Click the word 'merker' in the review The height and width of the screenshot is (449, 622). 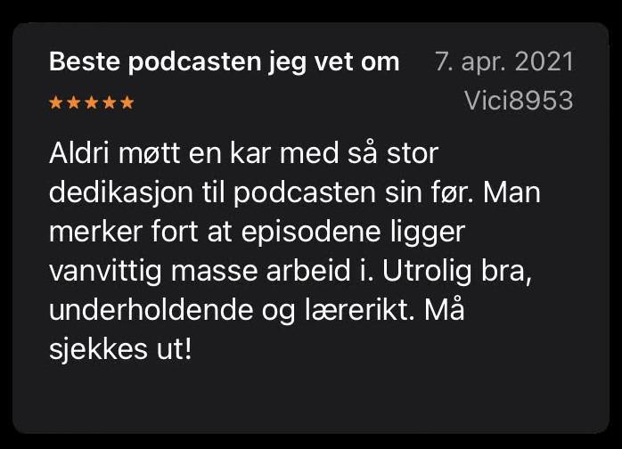tap(95, 233)
